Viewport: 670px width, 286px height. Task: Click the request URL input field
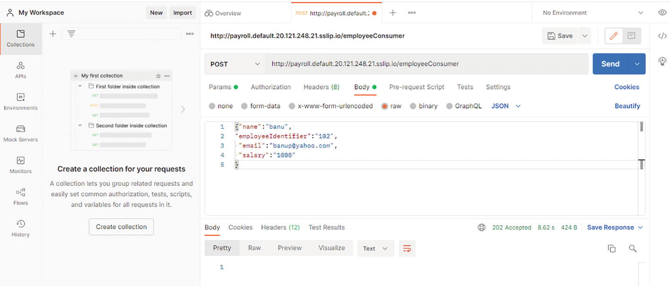pyautogui.click(x=426, y=64)
